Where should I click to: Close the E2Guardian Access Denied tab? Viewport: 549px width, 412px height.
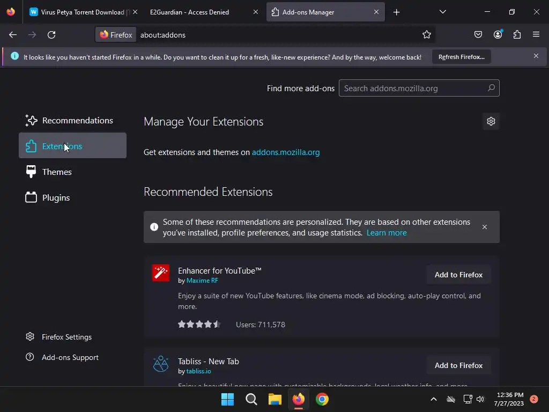point(256,12)
